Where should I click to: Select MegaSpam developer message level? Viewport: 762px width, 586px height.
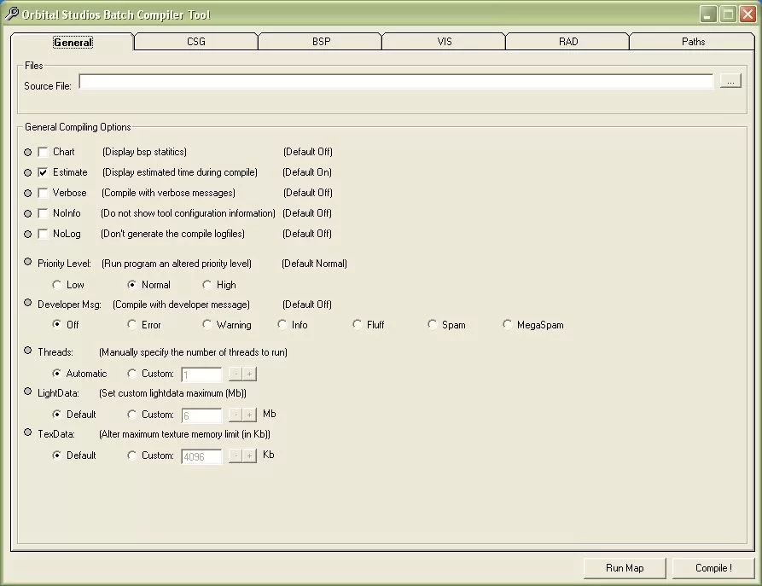coord(508,325)
